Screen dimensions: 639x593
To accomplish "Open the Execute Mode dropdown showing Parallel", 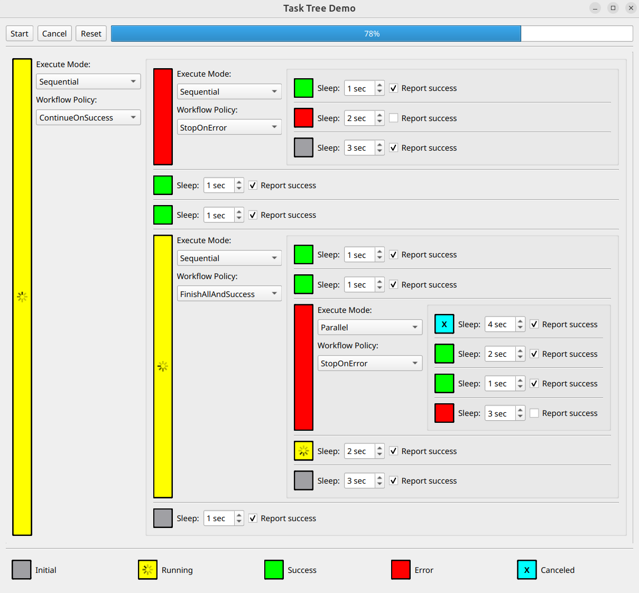I will point(369,327).
